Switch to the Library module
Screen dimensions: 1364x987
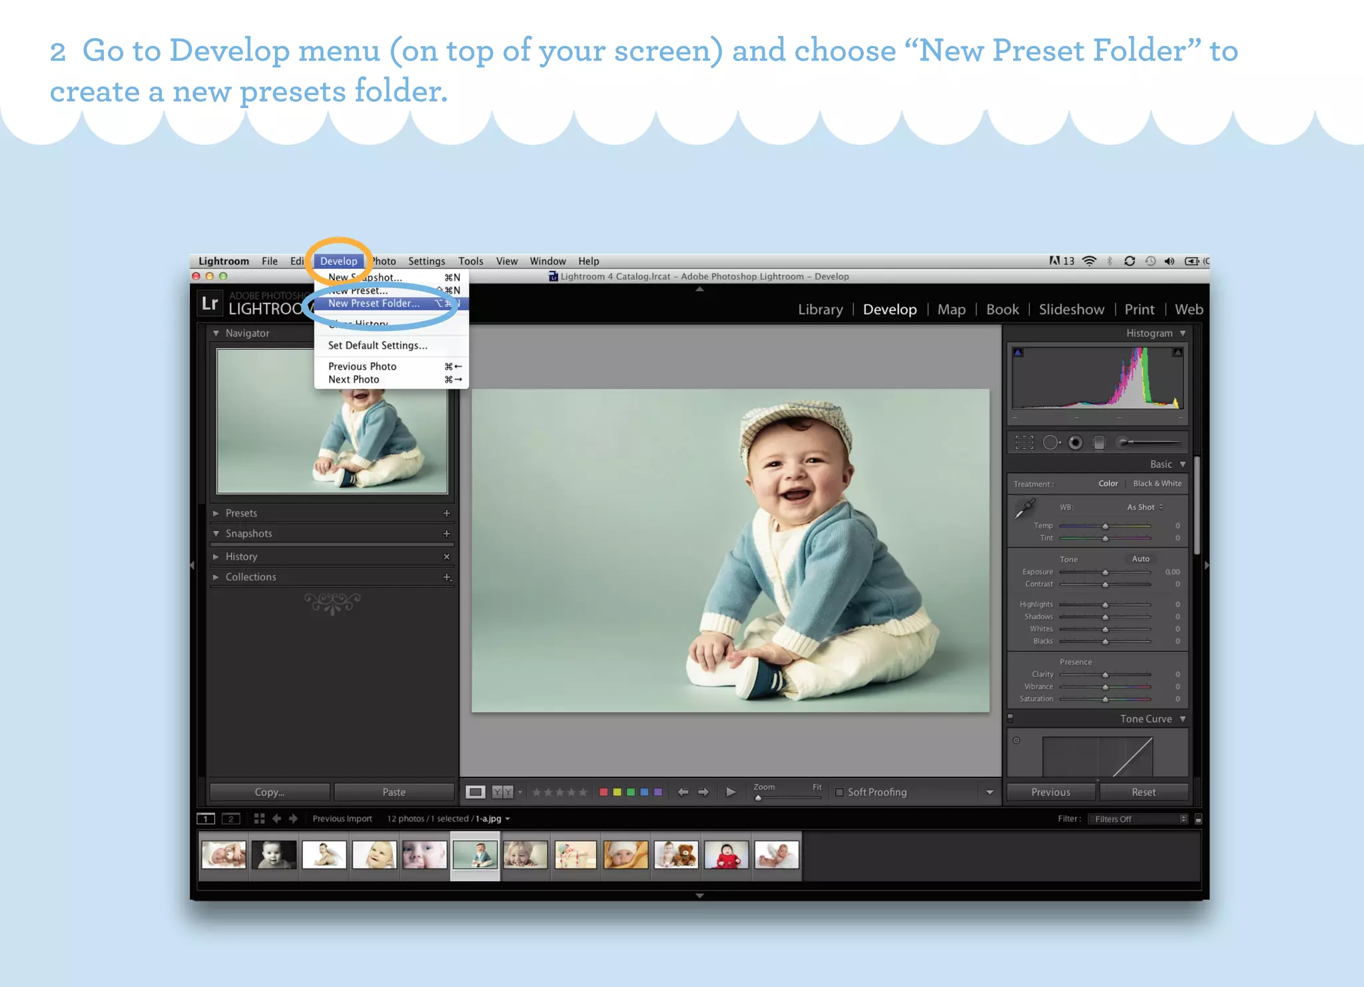820,309
